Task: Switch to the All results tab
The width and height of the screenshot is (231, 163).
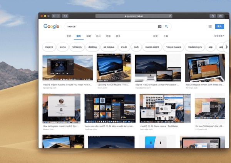Action: [69, 36]
